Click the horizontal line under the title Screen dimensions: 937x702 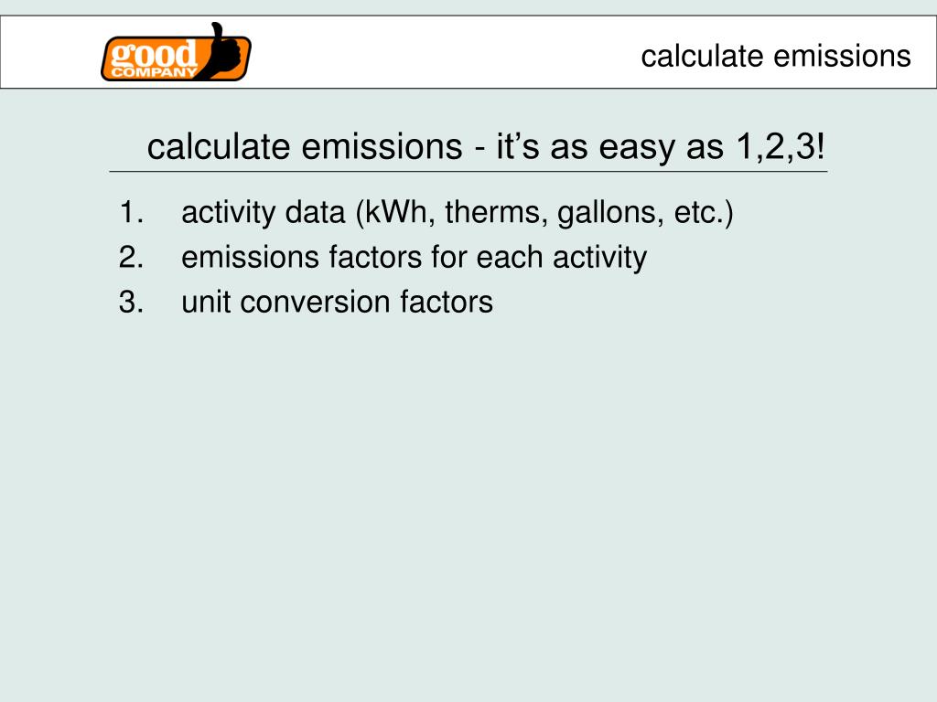pos(468,171)
